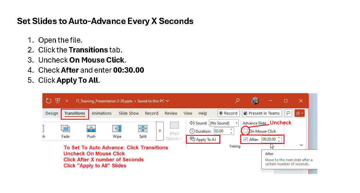The image size is (360, 193).
Task: Click the After time input field
Action: click(269, 139)
